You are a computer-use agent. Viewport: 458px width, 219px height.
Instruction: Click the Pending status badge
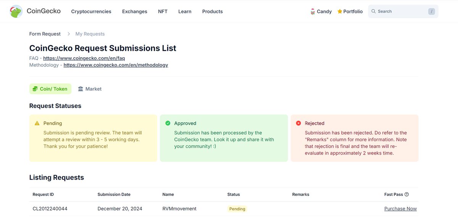click(237, 209)
